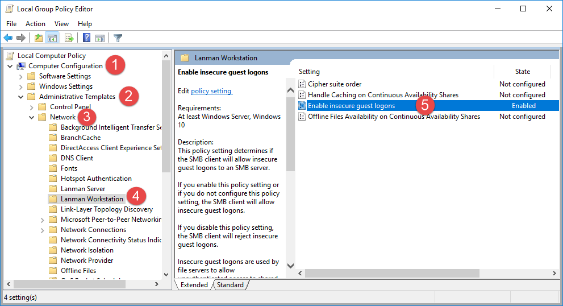Screen dimensions: 563x306
Task: Click the Network Isolation folder icon
Action: (53, 250)
